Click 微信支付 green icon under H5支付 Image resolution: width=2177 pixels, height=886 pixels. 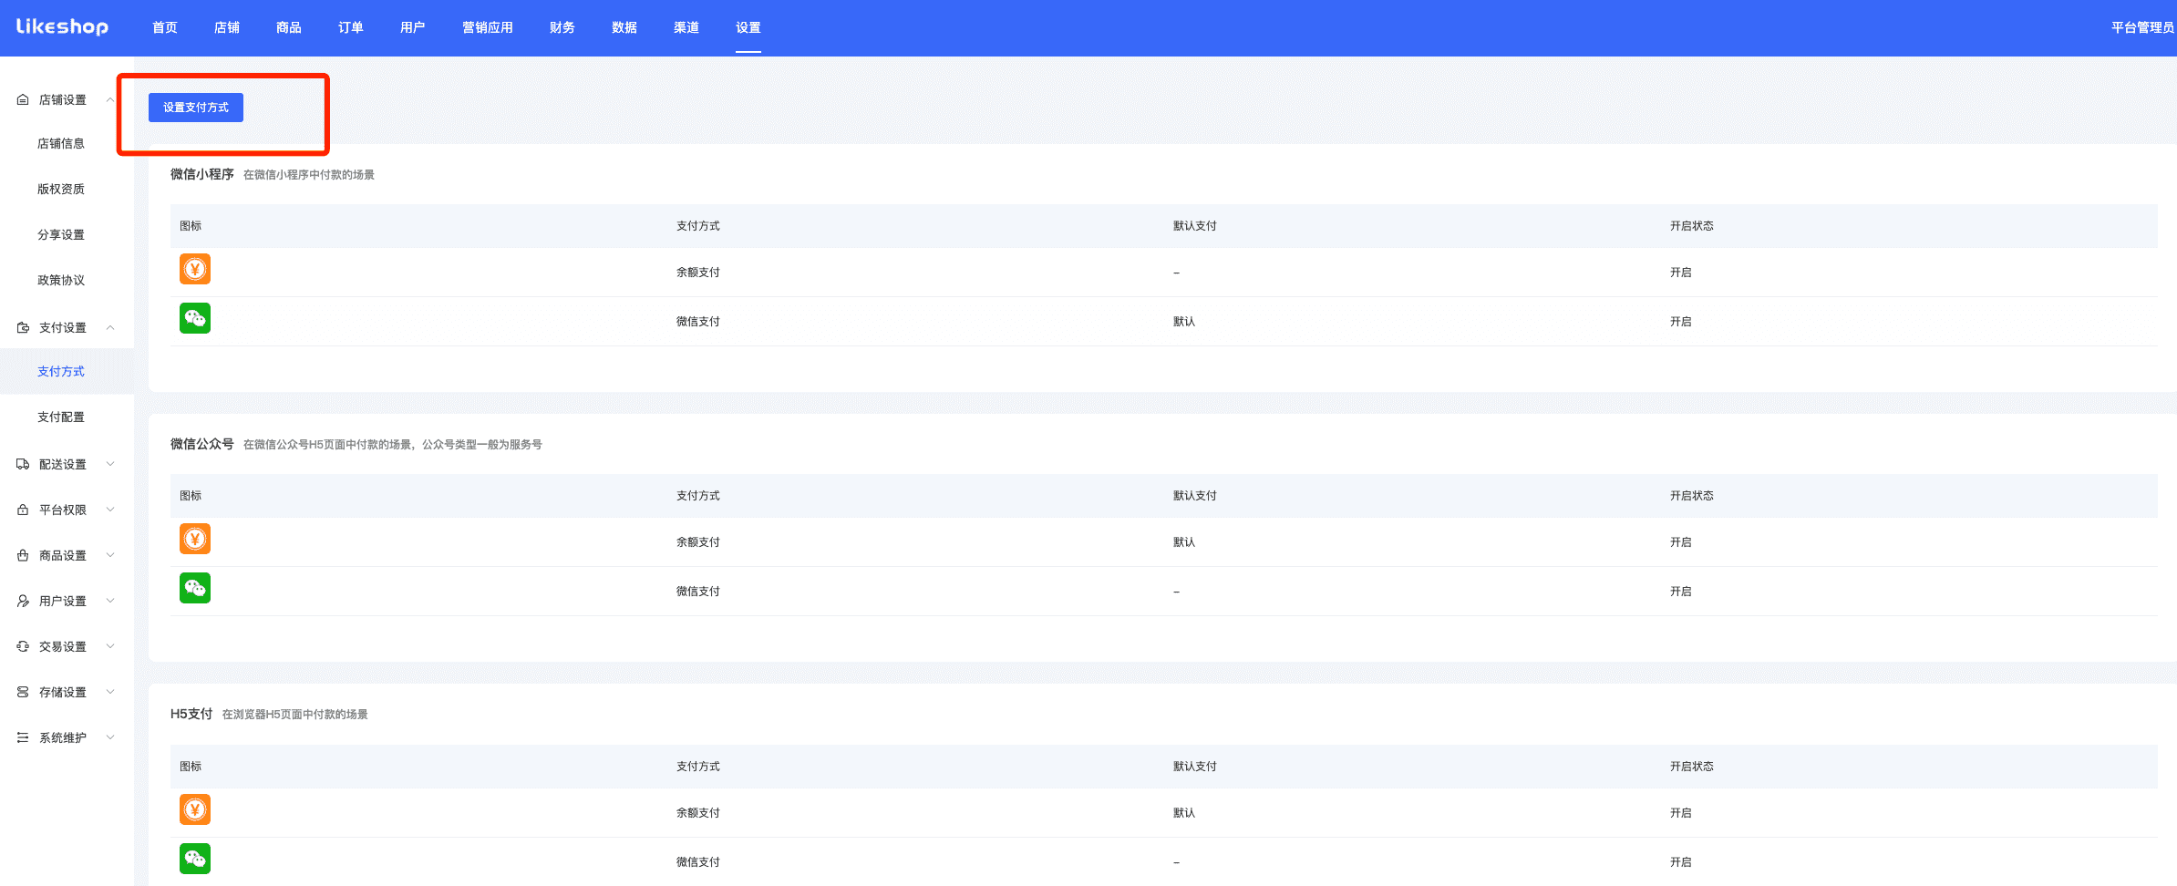pyautogui.click(x=195, y=859)
